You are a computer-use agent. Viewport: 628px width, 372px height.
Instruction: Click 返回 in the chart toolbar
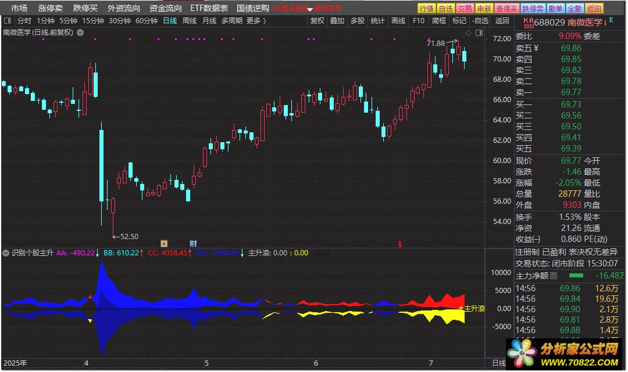[502, 20]
